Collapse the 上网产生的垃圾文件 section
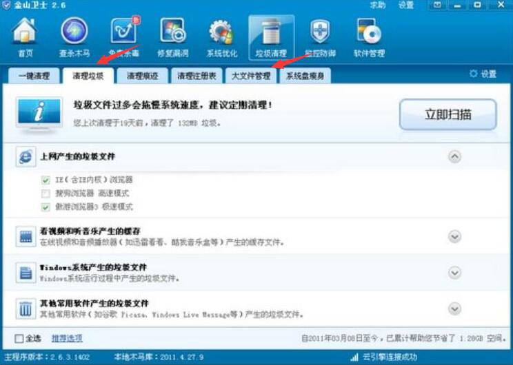Viewport: 513px width, 365px height. [x=454, y=157]
